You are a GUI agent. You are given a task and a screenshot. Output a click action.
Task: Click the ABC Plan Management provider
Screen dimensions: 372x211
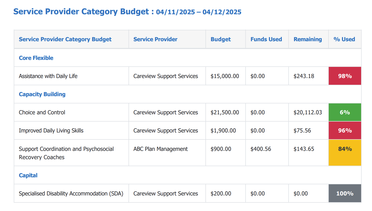pyautogui.click(x=161, y=149)
